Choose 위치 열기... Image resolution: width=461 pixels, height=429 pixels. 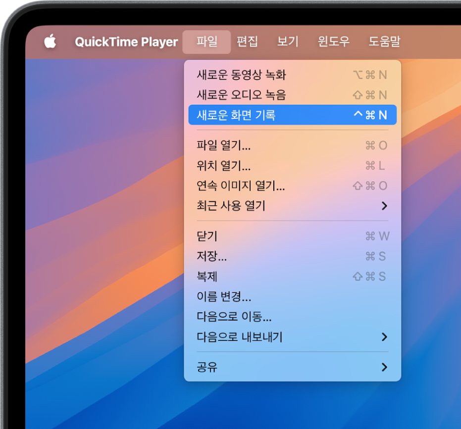(293, 166)
